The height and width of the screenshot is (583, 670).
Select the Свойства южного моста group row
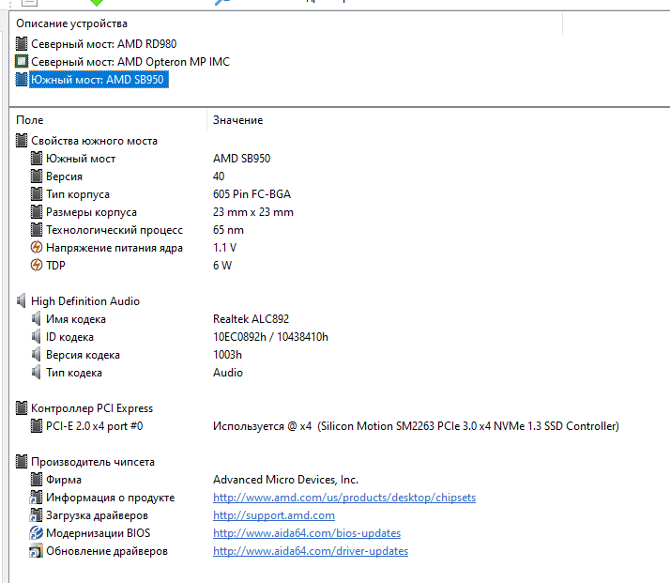[x=94, y=141]
